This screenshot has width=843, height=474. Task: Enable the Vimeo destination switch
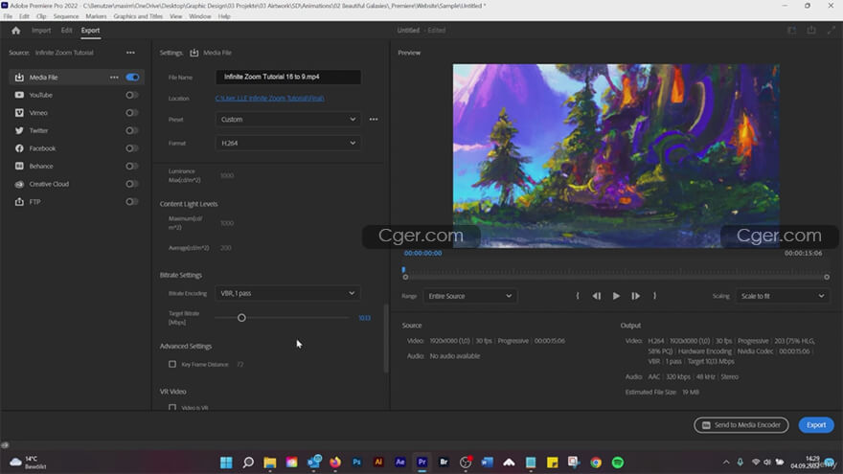pyautogui.click(x=132, y=113)
